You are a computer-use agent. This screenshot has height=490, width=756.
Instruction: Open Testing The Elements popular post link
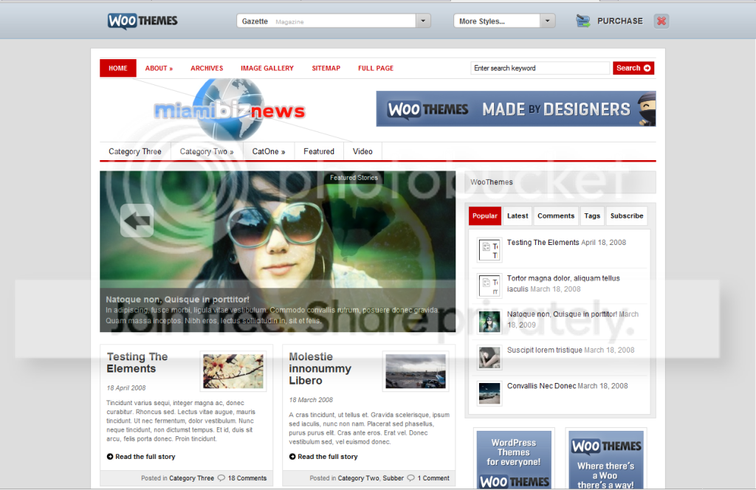543,242
